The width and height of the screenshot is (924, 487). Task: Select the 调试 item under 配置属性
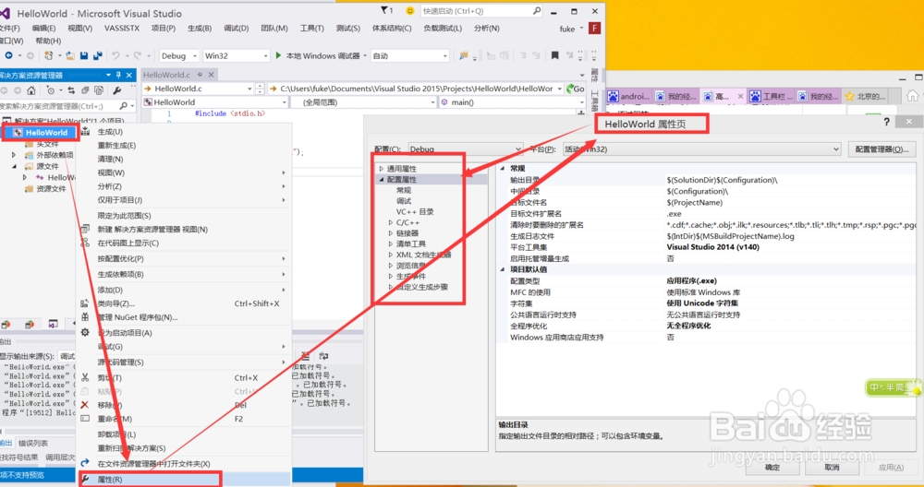[404, 201]
